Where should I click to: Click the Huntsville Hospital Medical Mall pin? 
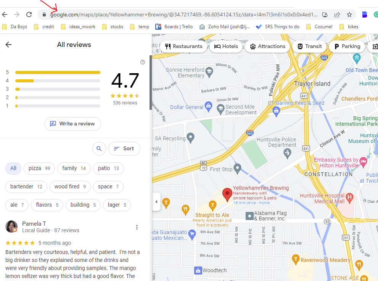pyautogui.click(x=349, y=198)
